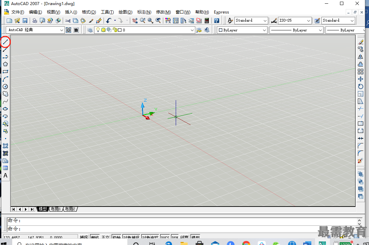This screenshot has height=245, width=369.
Task: Toggle 对象捕捉 object snap in status bar
Action: (x=131, y=237)
